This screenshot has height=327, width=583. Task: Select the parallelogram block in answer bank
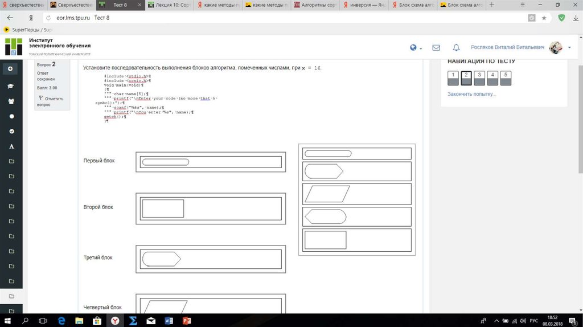coord(357,194)
